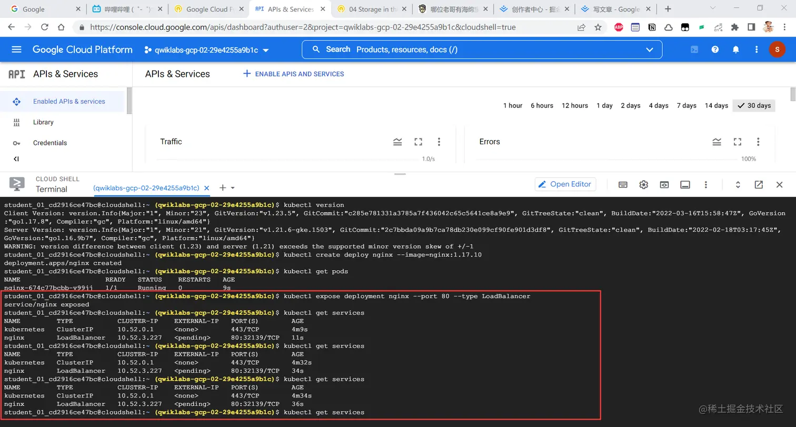The width and height of the screenshot is (796, 427).
Task: Expand the search bar dropdown chevron
Action: click(x=650, y=49)
